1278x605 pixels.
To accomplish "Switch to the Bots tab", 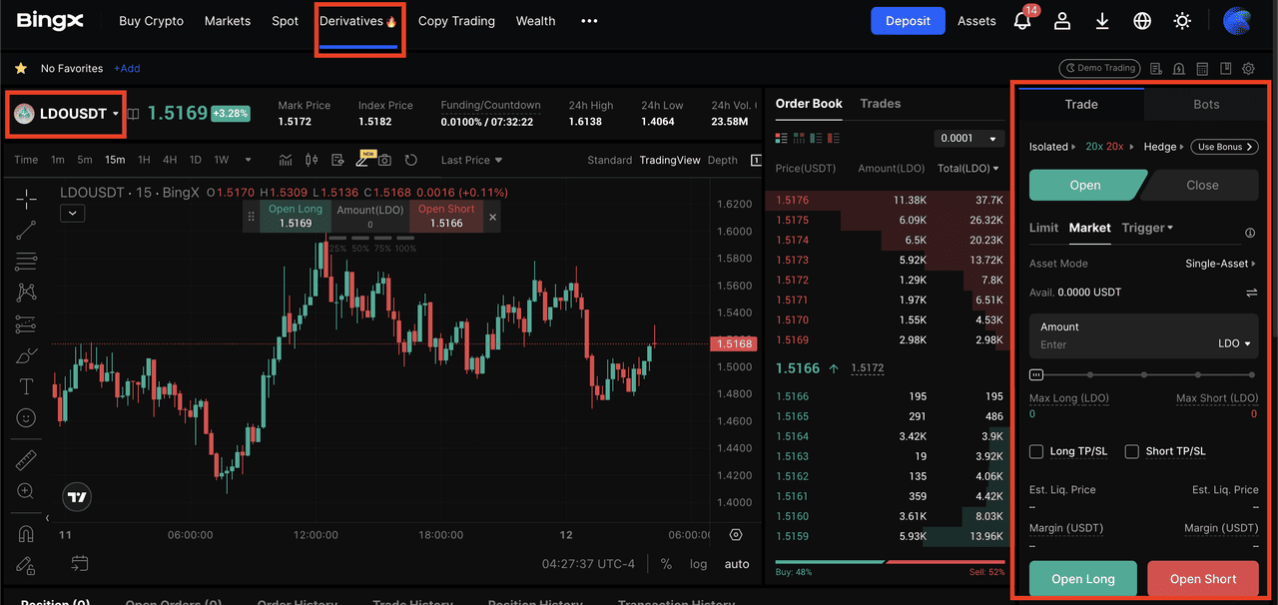I will [1206, 104].
